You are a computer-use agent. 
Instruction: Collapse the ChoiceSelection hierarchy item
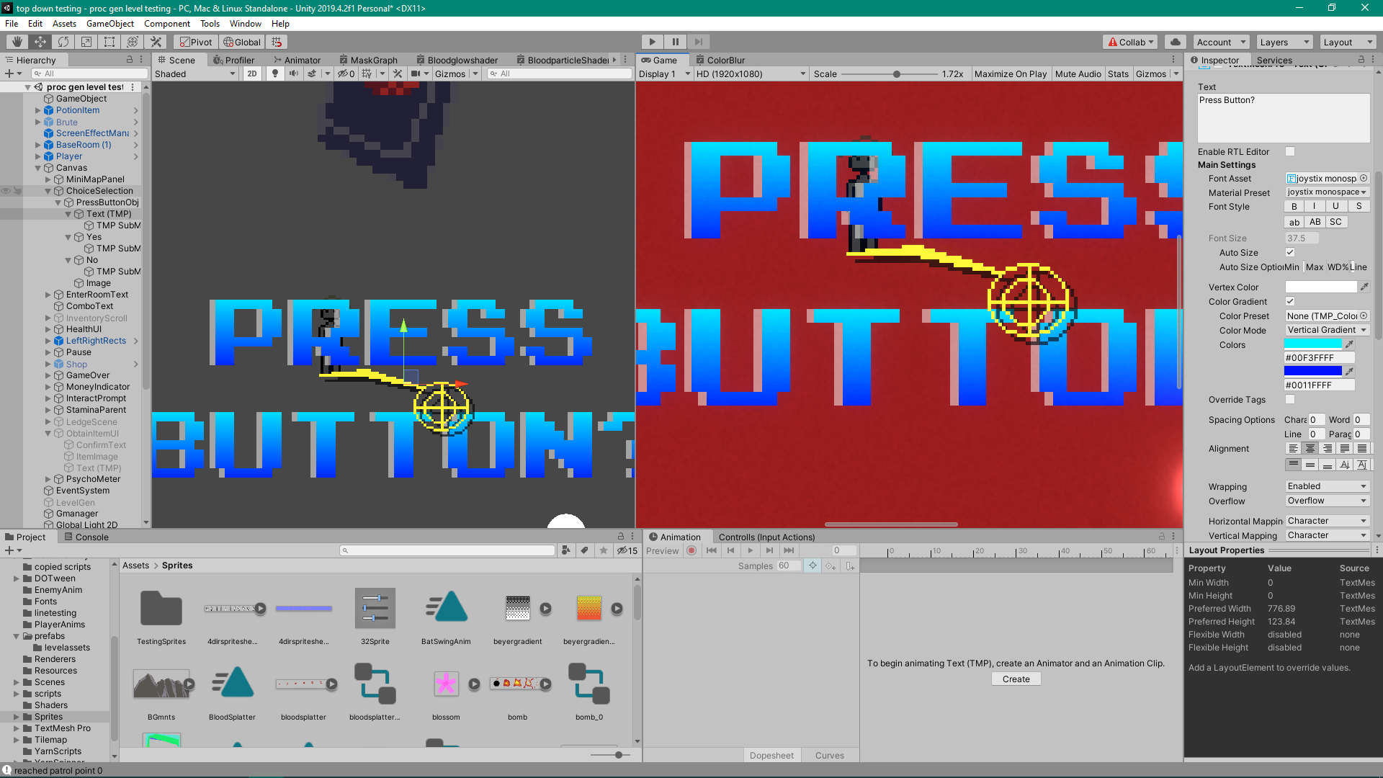coord(48,191)
